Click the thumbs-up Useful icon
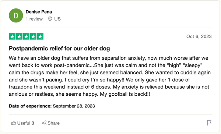221x134 pixels. pos(14,123)
